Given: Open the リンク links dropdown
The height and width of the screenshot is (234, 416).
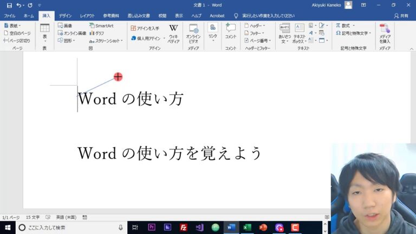Looking at the screenshot, I should [x=213, y=32].
